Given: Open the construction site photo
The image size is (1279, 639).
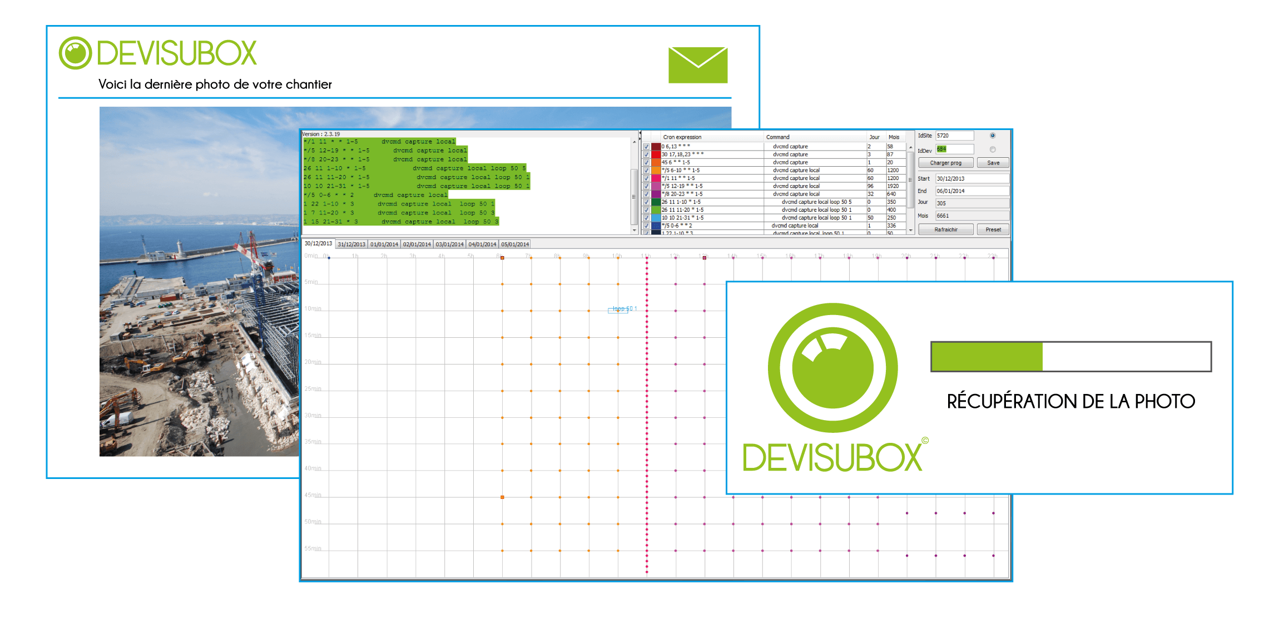Looking at the screenshot, I should click(x=199, y=281).
